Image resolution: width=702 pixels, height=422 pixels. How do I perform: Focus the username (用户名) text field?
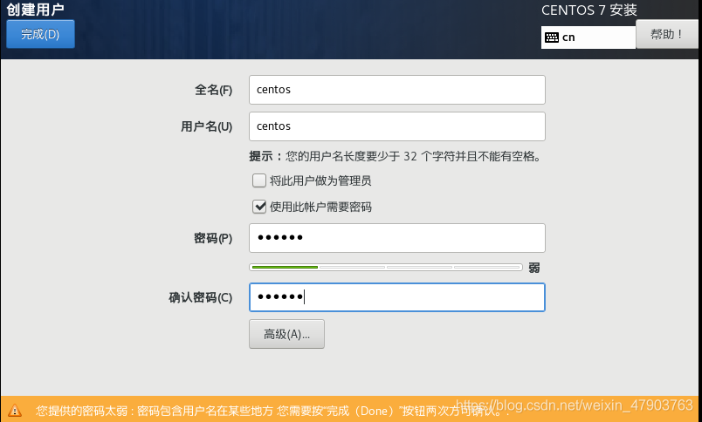(x=397, y=126)
